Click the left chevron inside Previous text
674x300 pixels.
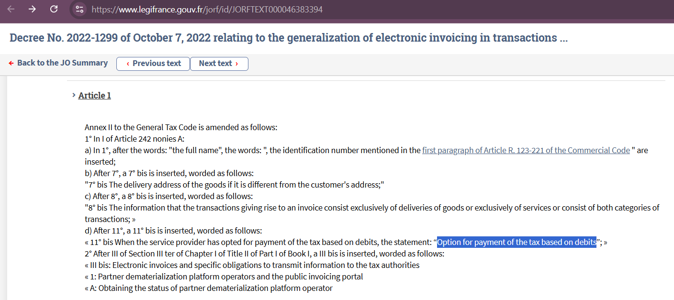click(128, 64)
